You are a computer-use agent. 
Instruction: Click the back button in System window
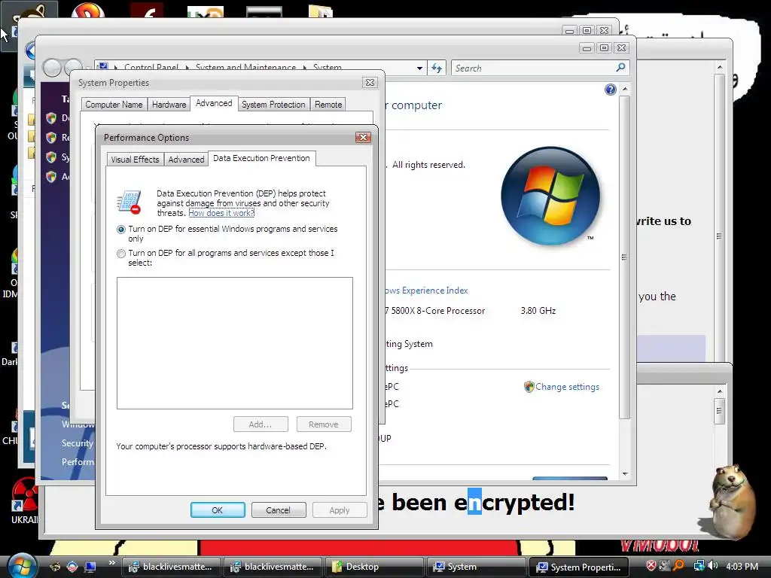coord(52,68)
